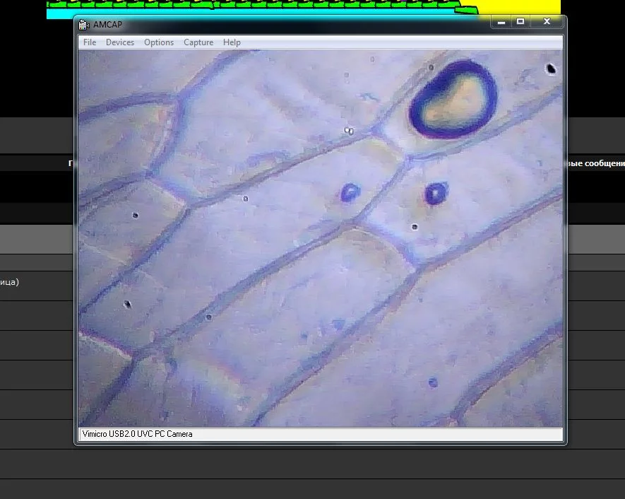Open the Capture menu
This screenshot has width=625, height=499.
[x=198, y=42]
